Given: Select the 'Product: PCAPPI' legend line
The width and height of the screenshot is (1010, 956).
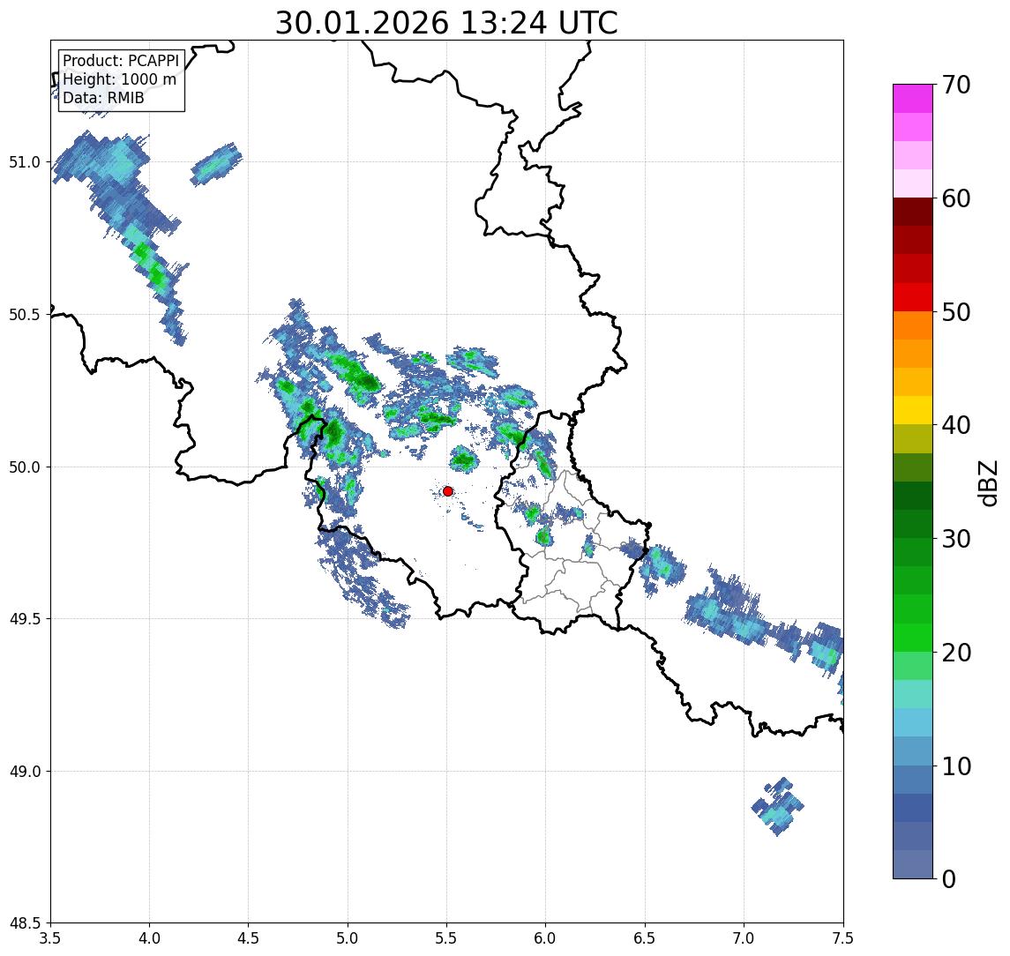Looking at the screenshot, I should 121,61.
